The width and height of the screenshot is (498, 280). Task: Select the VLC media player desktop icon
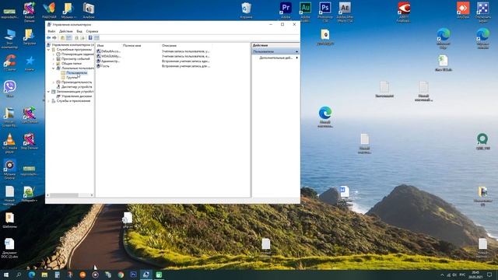[x=10, y=143]
